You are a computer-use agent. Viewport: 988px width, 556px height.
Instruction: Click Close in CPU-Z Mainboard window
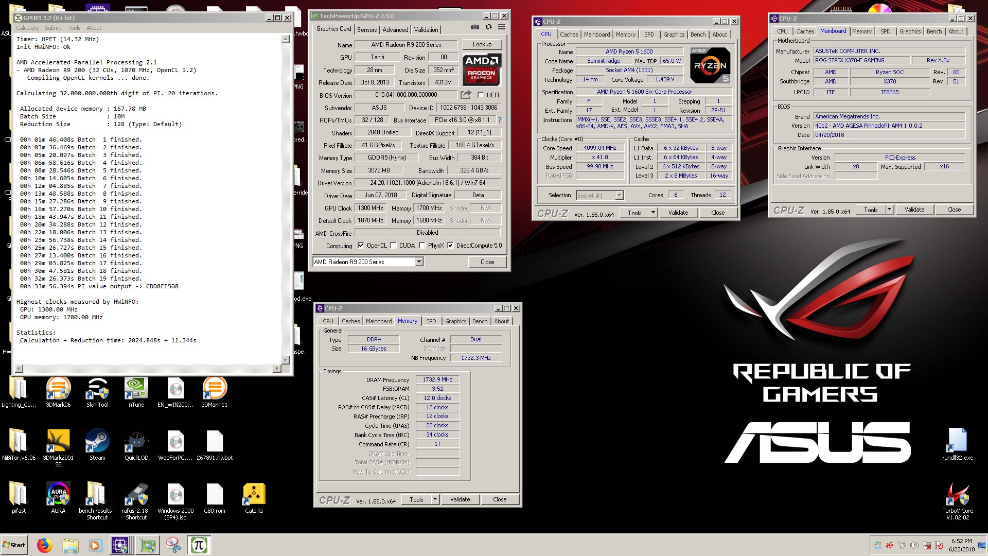click(954, 210)
